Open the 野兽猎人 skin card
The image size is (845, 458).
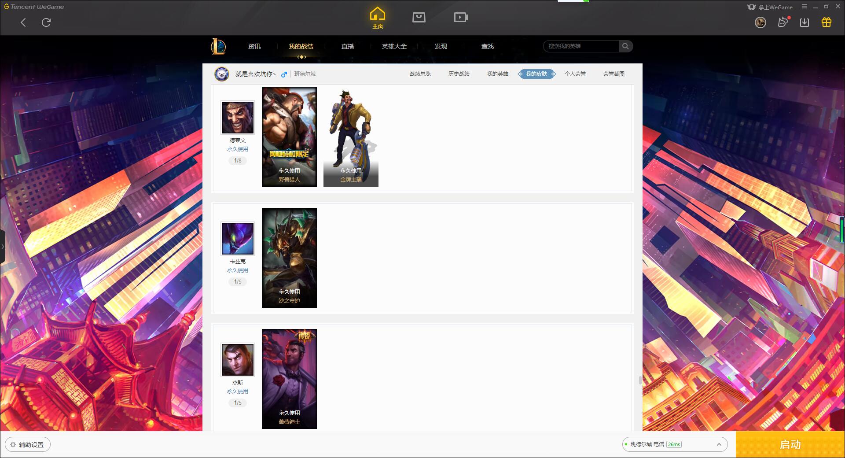point(289,137)
